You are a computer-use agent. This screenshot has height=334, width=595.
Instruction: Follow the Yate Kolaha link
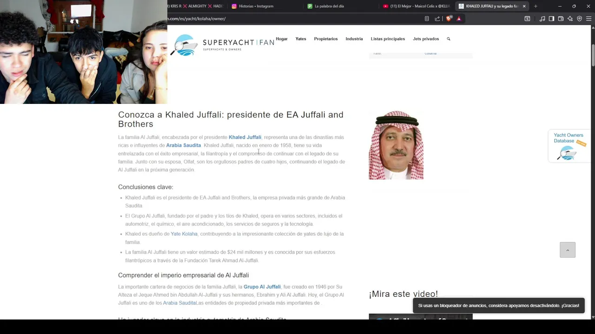click(x=184, y=234)
